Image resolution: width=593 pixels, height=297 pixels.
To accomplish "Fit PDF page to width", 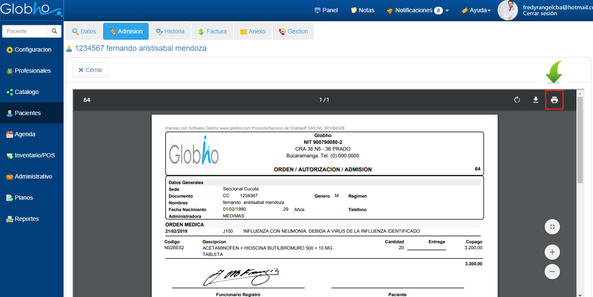I will [x=552, y=227].
